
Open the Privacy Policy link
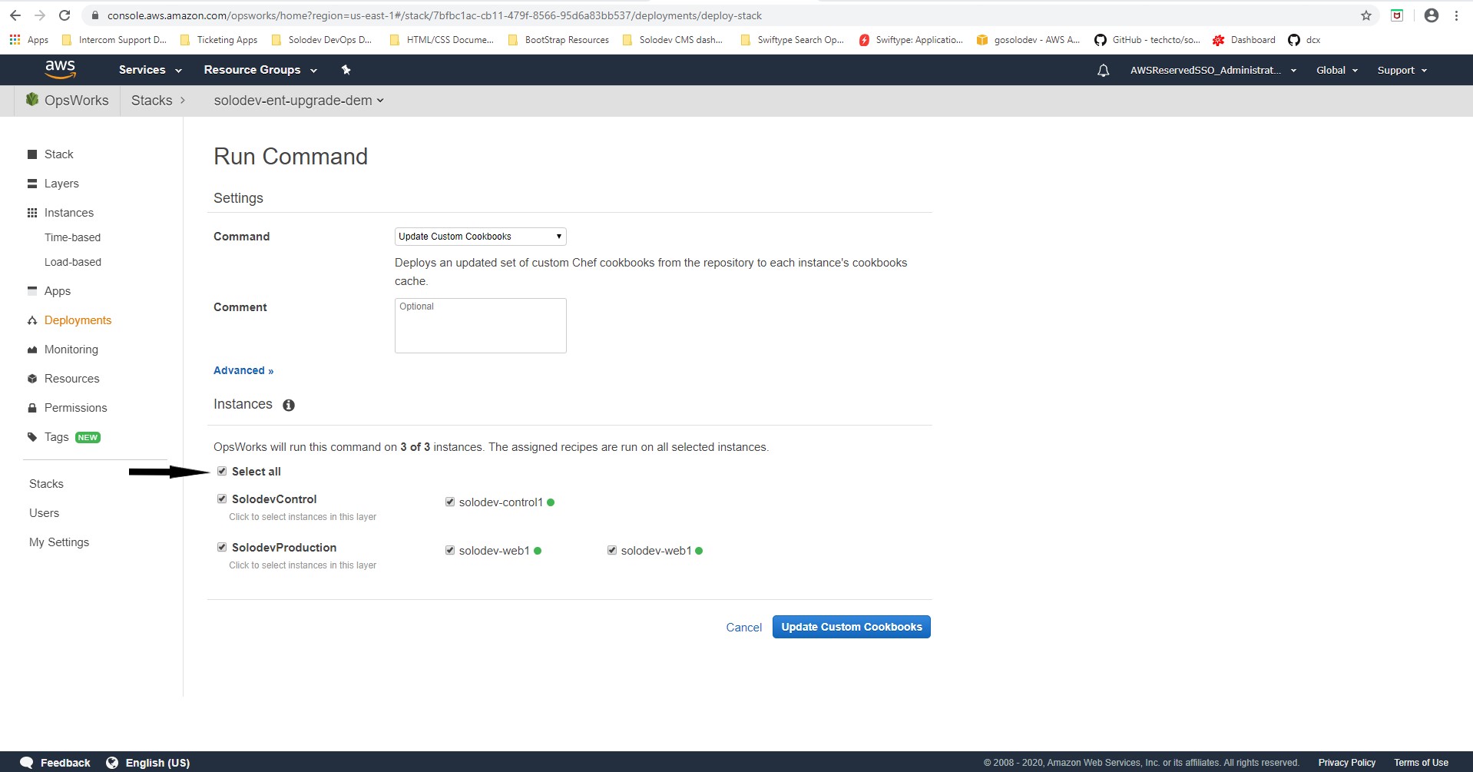1347,763
